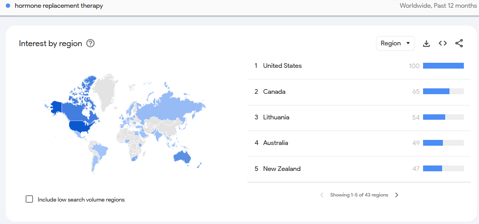Click the Australia interest bar
479x224 pixels.
click(x=443, y=143)
